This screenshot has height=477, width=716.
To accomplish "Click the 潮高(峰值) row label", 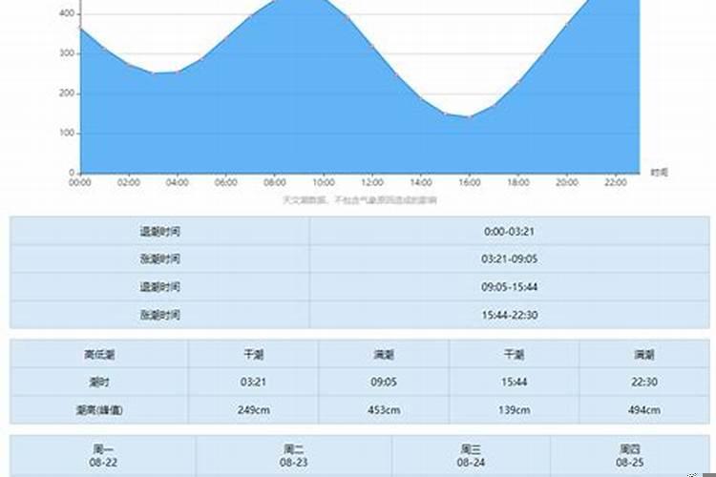I will tap(99, 410).
